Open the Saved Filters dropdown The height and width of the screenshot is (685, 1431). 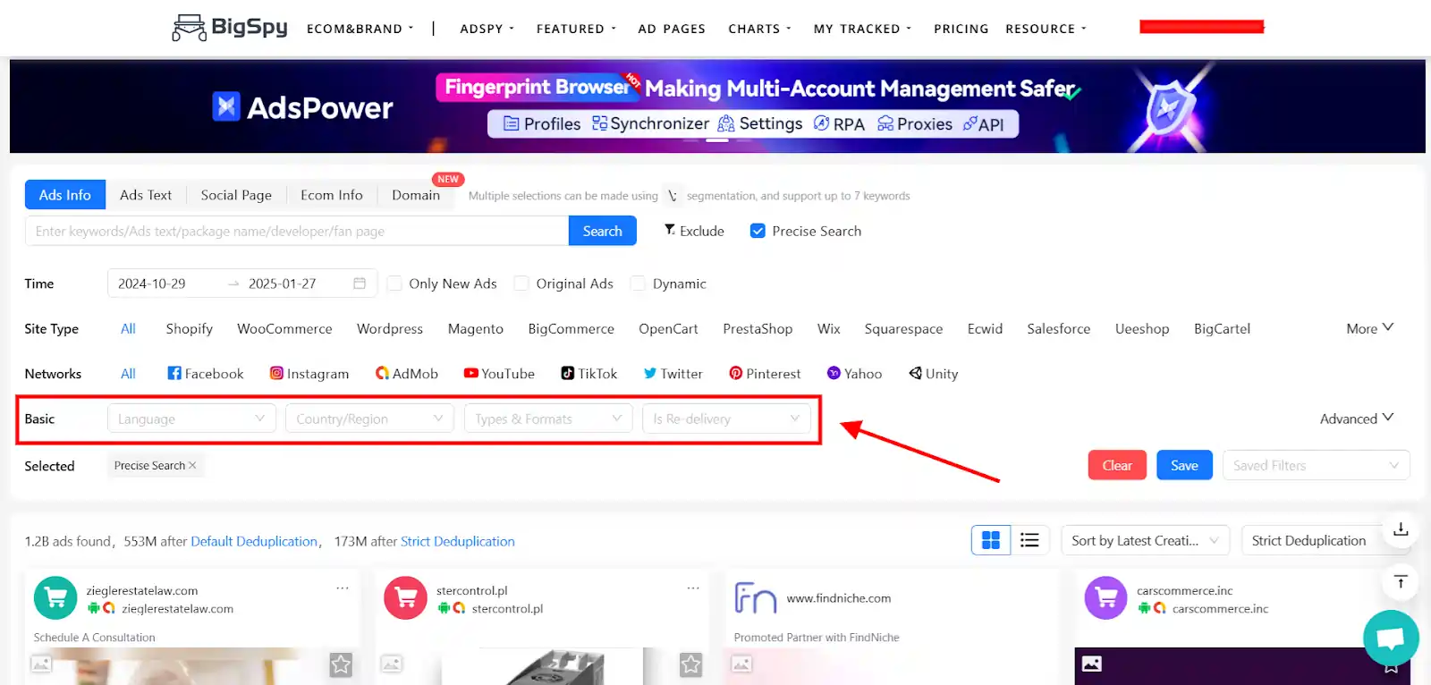(x=1317, y=465)
